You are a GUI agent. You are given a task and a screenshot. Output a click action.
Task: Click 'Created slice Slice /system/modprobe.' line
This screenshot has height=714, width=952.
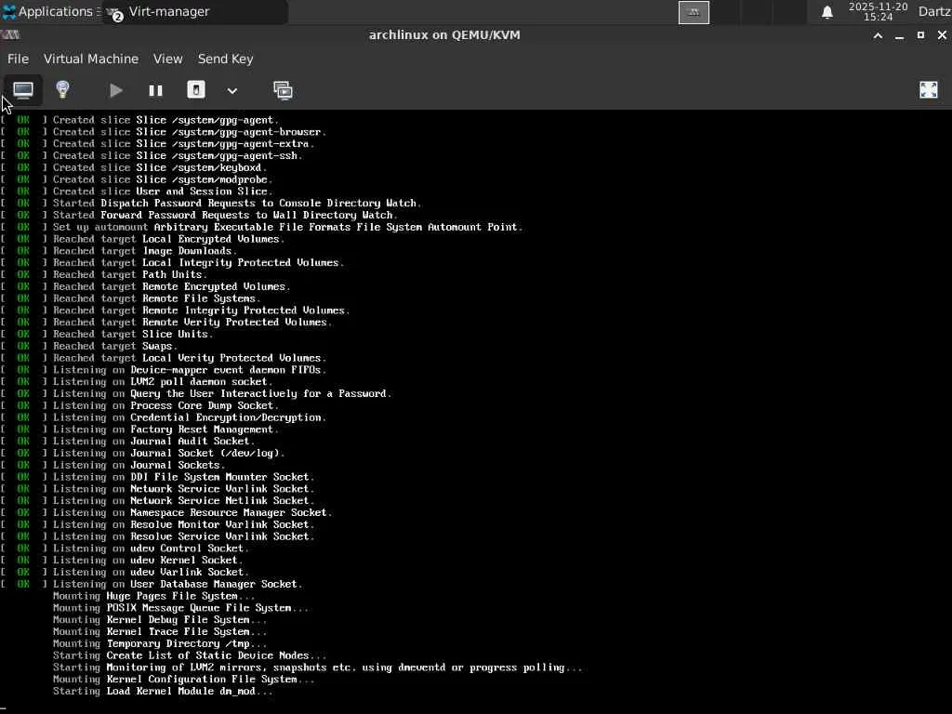tap(163, 179)
